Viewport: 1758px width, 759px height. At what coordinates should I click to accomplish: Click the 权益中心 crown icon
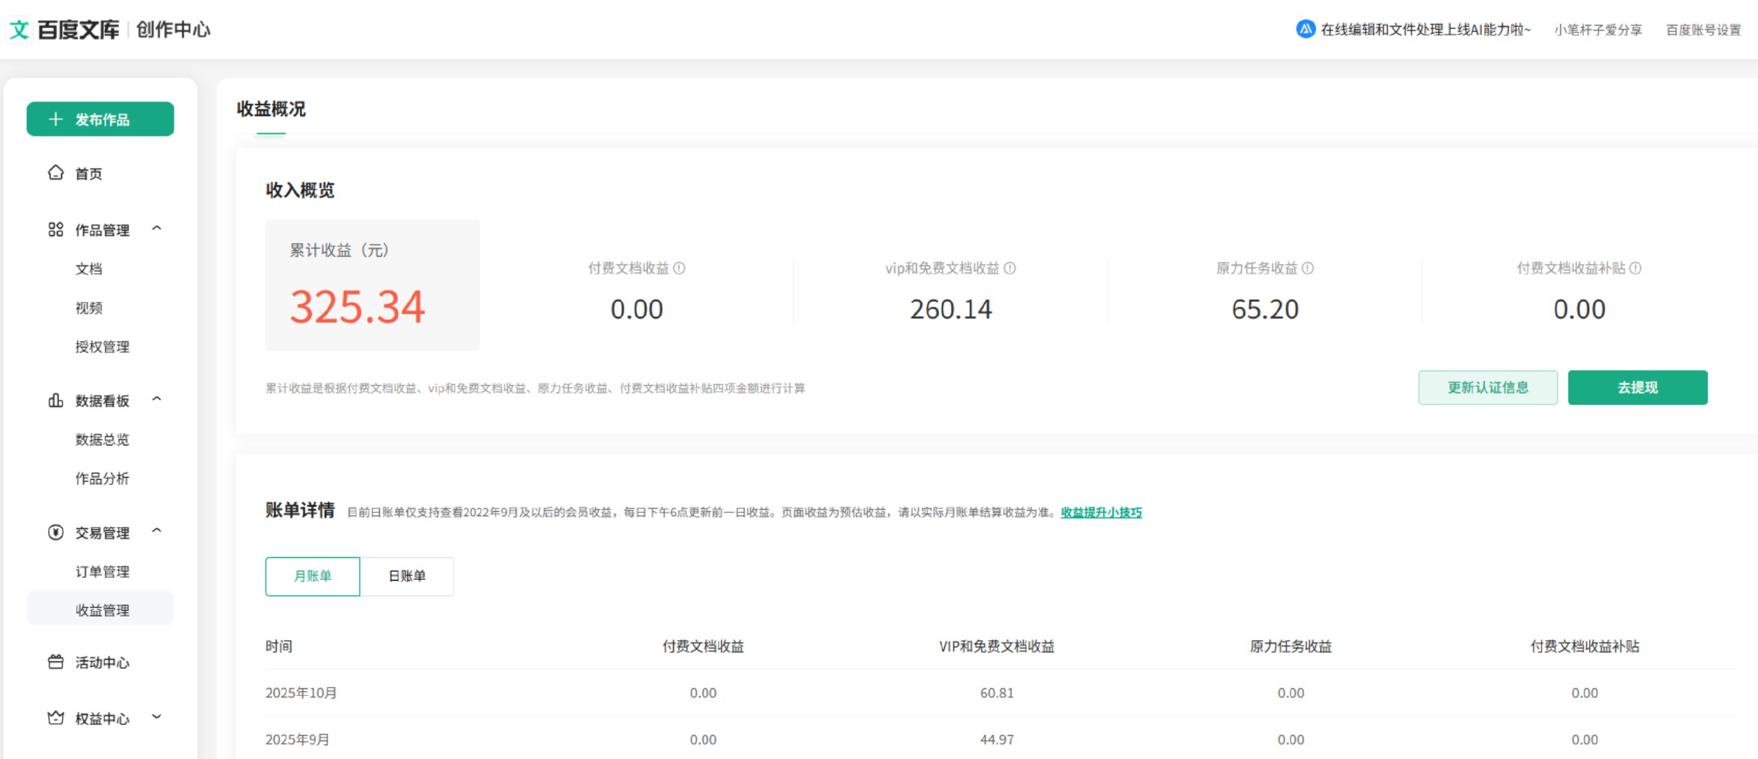tap(56, 719)
